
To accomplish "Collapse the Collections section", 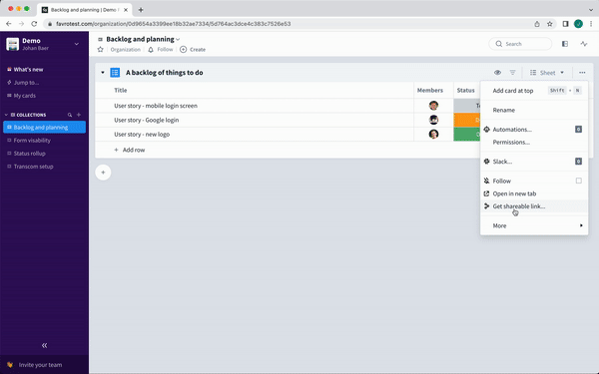I will [6, 115].
